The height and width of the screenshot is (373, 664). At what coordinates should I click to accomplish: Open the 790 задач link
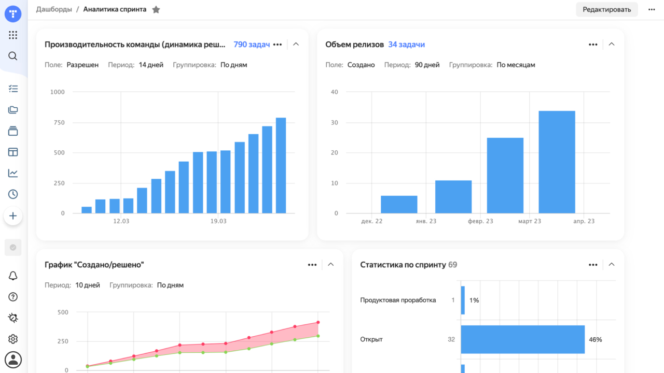coord(252,45)
